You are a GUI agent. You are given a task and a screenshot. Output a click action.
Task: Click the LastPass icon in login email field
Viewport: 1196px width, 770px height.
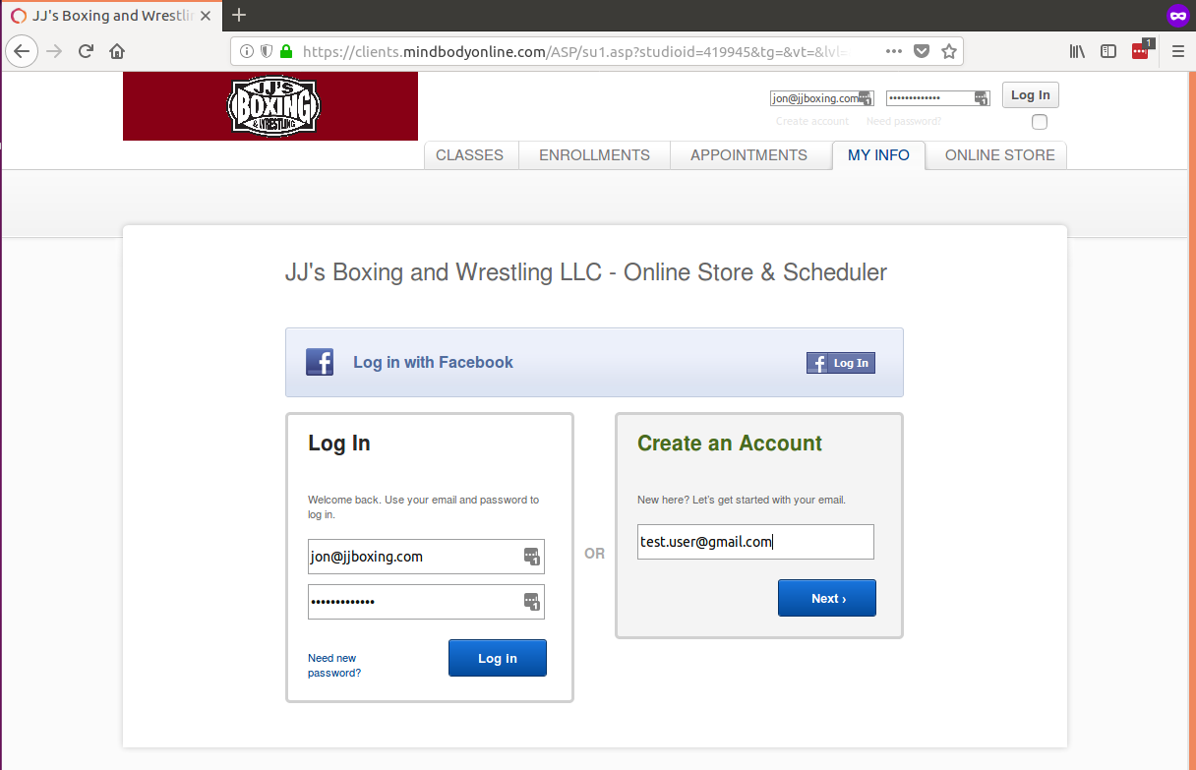531,557
